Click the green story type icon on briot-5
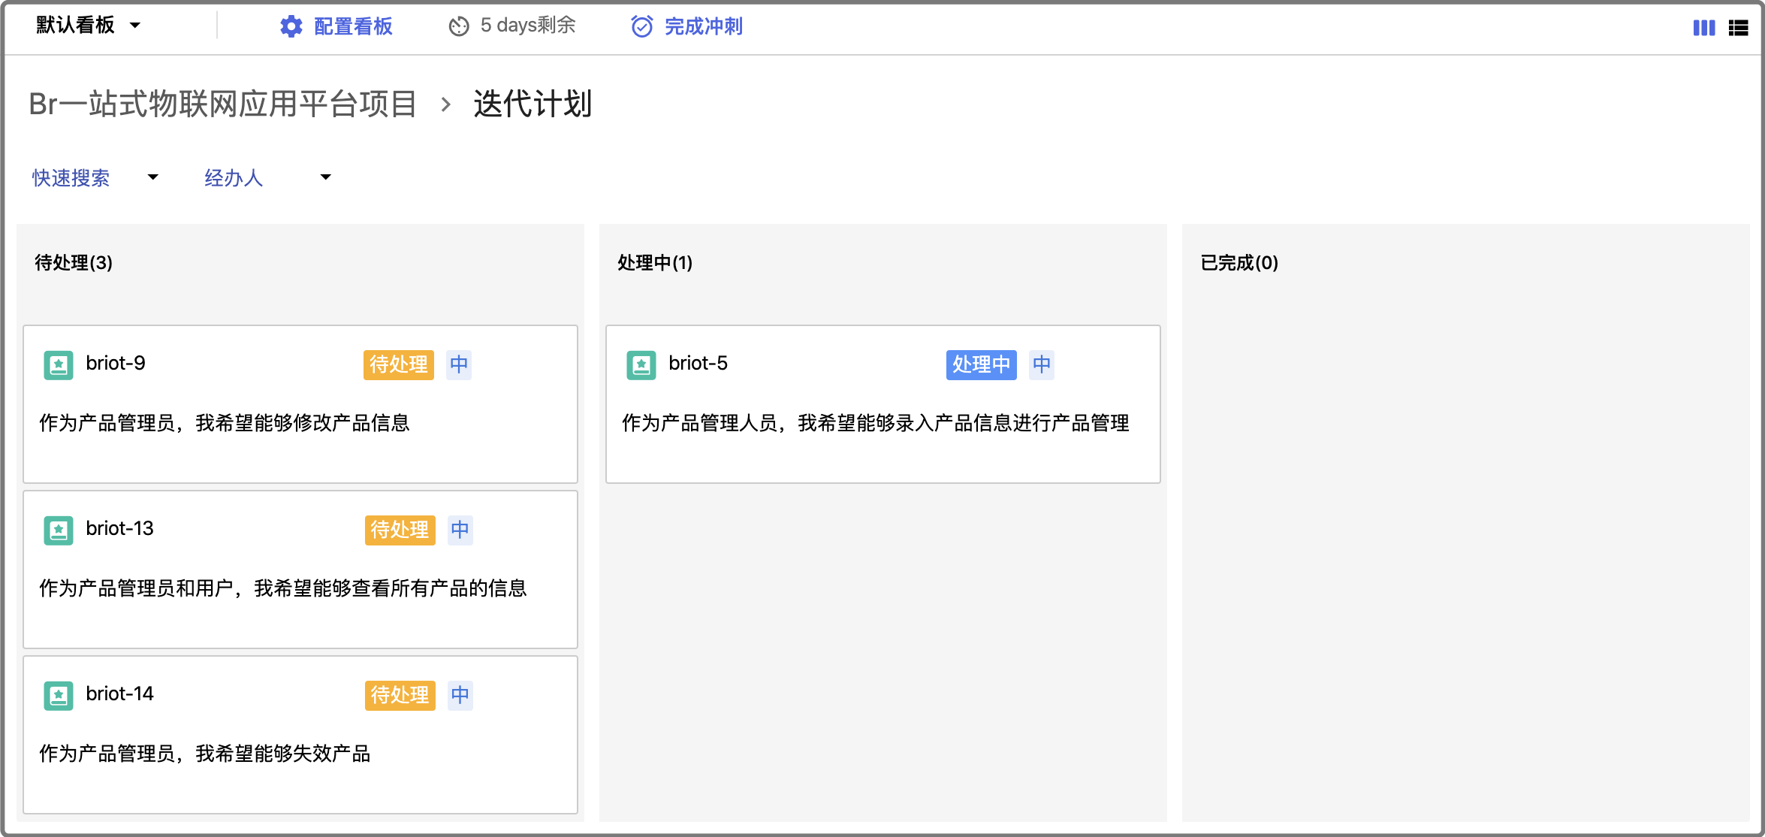The width and height of the screenshot is (1765, 837). 641,365
